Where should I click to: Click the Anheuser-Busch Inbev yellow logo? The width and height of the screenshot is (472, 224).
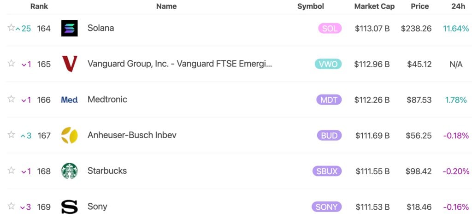69,136
